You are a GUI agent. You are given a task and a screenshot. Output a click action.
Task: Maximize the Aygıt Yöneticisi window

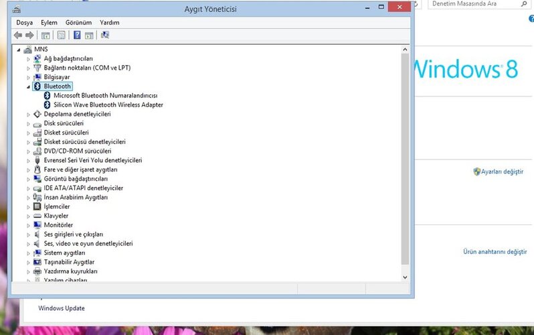tap(381, 7)
